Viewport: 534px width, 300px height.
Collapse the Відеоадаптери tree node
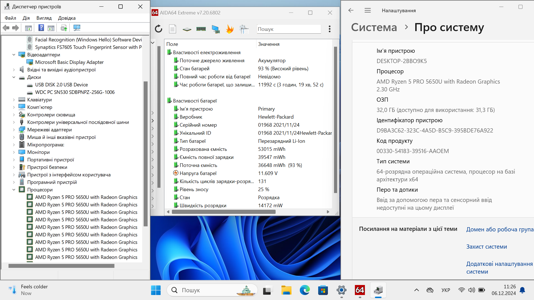click(14, 55)
